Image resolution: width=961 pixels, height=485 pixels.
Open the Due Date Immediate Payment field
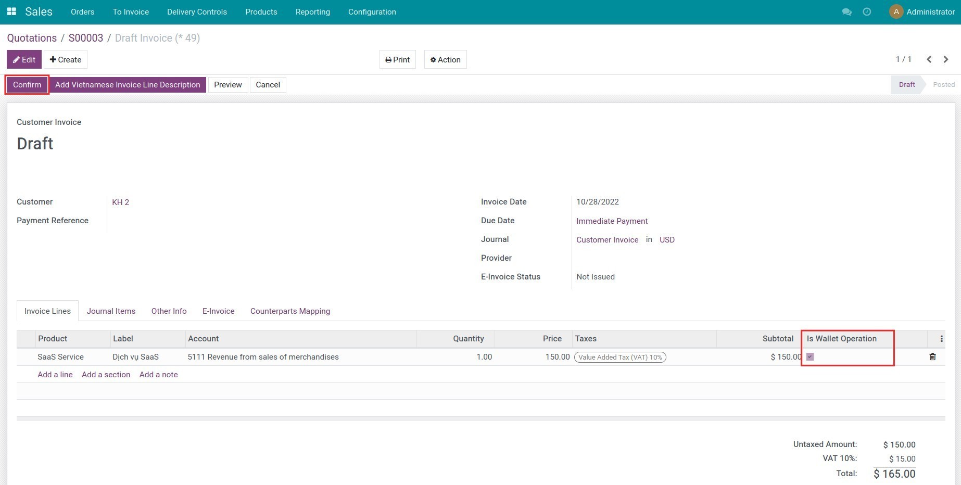tap(612, 221)
